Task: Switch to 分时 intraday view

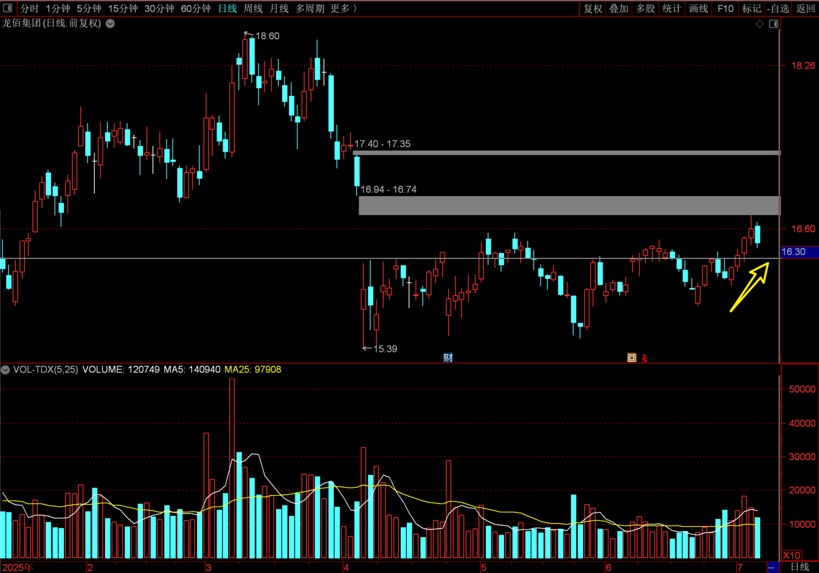Action: click(x=29, y=9)
